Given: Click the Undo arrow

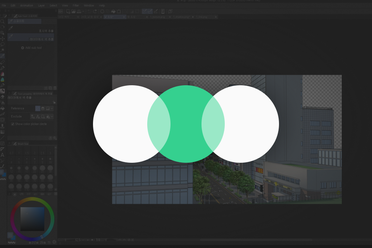Looking at the screenshot, I should pyautogui.click(x=89, y=11).
